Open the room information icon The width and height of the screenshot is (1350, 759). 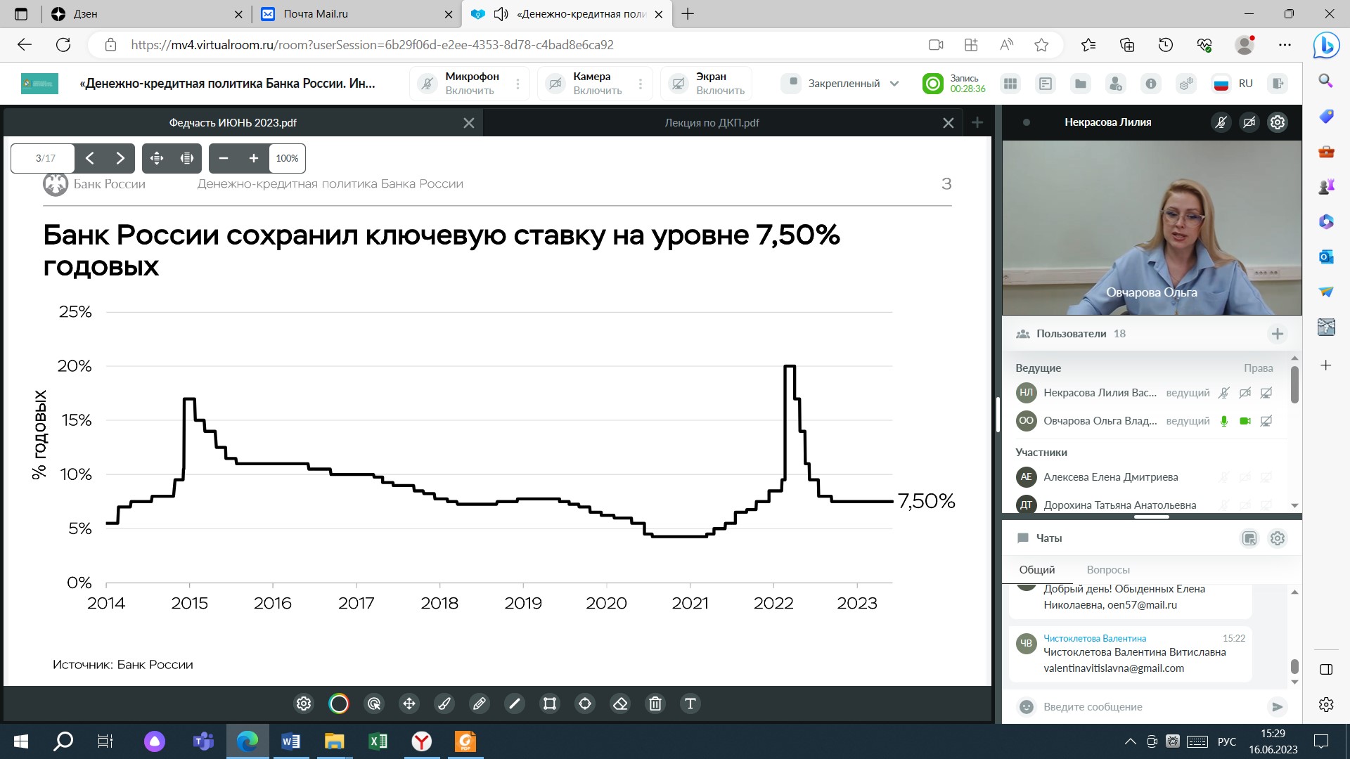click(1151, 84)
